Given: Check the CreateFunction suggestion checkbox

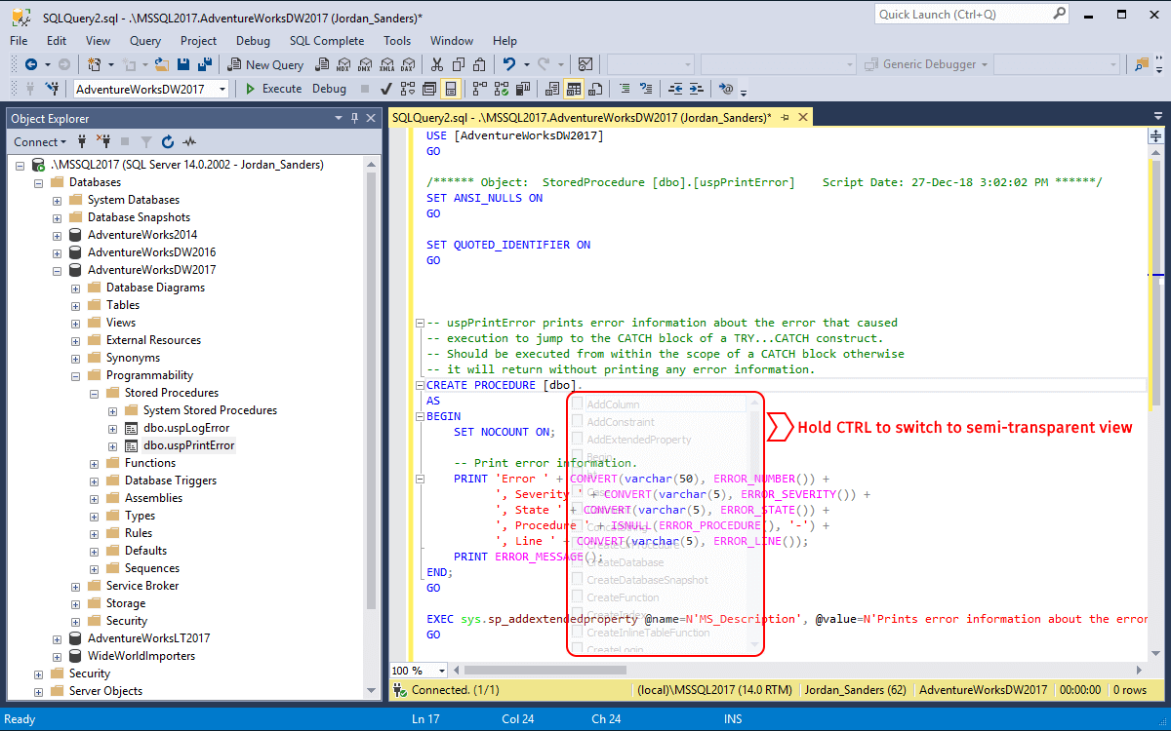Looking at the screenshot, I should (578, 597).
